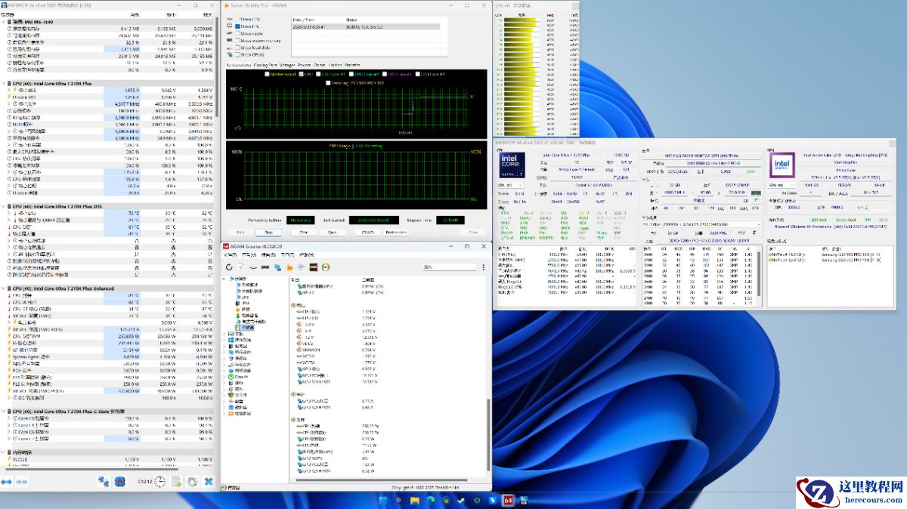Open HWiNFO sensor settings gear icon

pos(192,482)
